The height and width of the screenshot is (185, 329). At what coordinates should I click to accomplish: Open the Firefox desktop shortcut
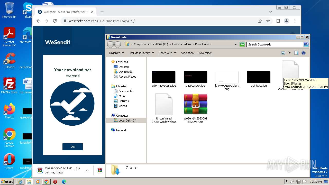pyautogui.click(x=9, y=111)
